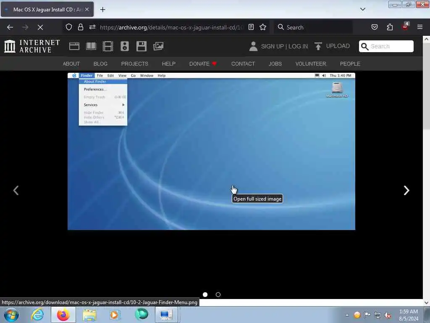Click the LOG IN link
430x323 pixels.
pyautogui.click(x=298, y=46)
